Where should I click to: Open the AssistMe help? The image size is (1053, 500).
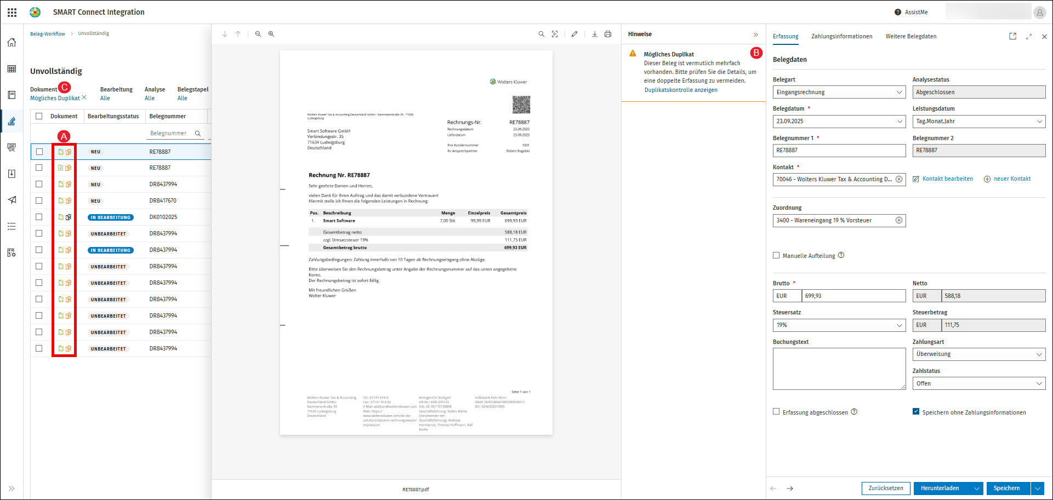point(911,12)
